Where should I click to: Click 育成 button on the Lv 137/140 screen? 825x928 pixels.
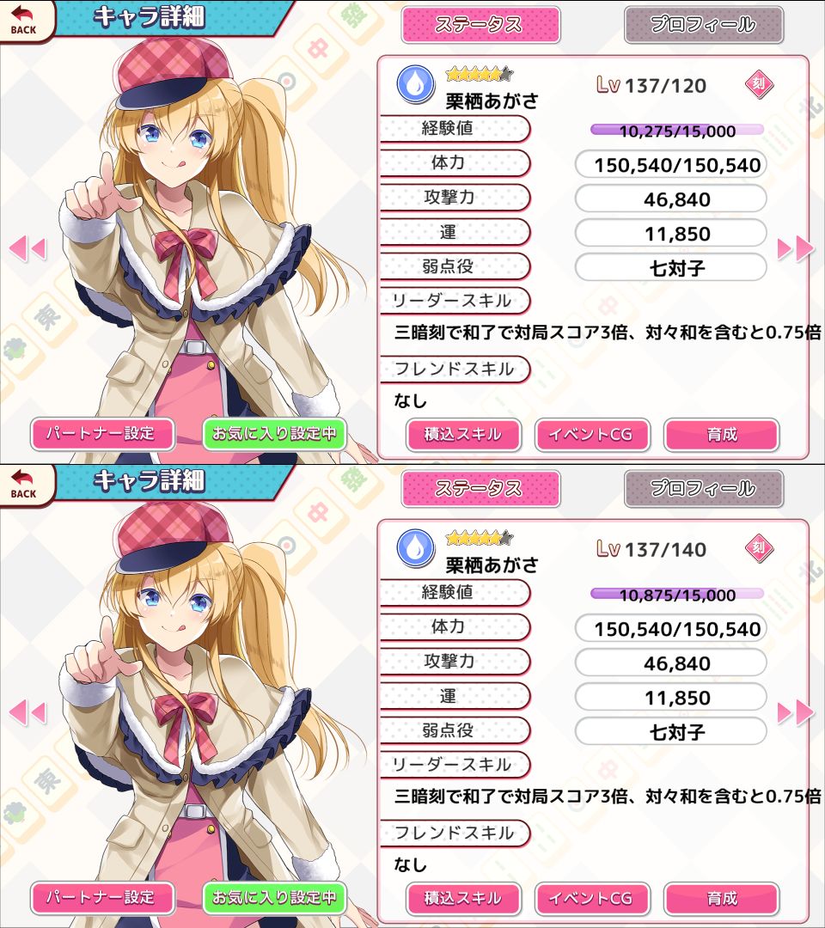[x=722, y=899]
